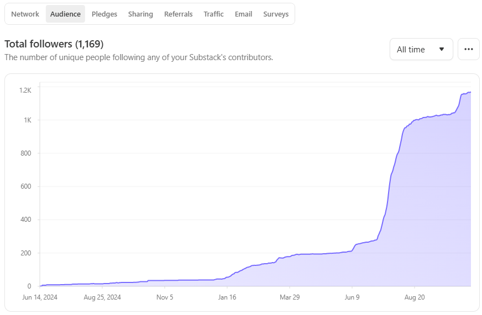Open the Surveys tab
Viewport: 482px width, 315px height.
276,14
